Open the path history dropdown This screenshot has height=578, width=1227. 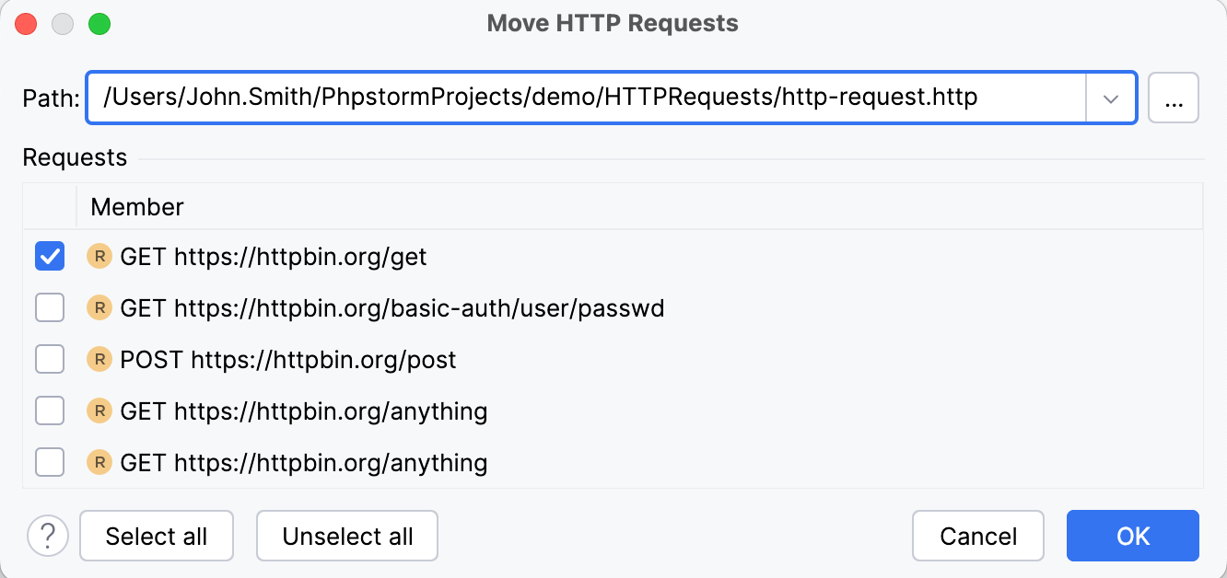pos(1110,98)
